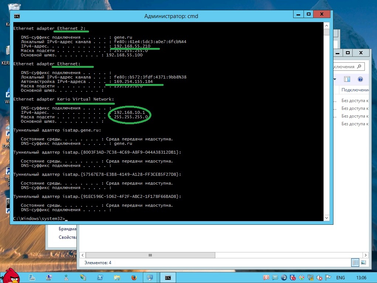
Task: Click the Свойства link in left panel
Action: (67, 237)
